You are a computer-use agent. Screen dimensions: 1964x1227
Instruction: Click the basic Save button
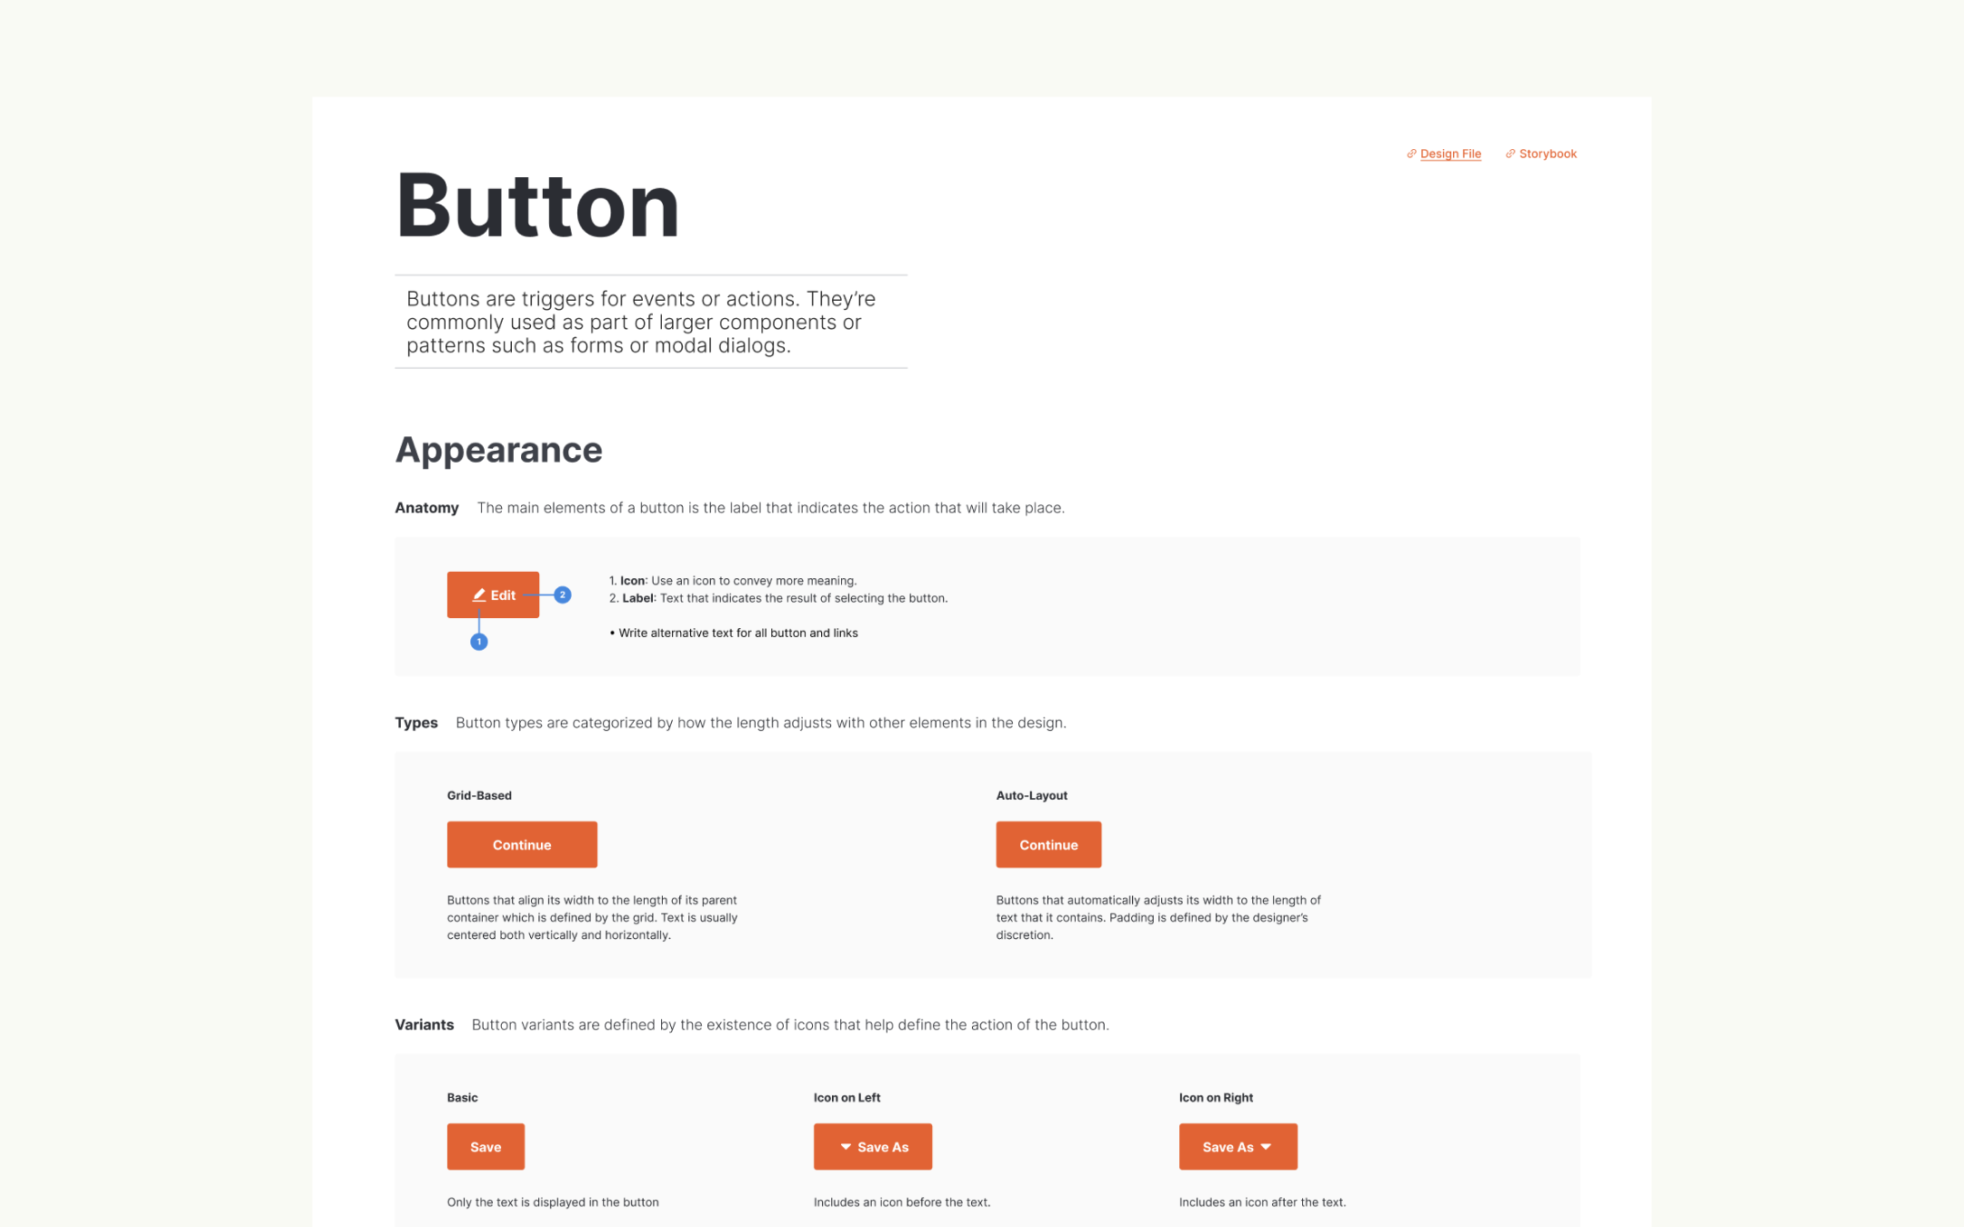[x=486, y=1147]
